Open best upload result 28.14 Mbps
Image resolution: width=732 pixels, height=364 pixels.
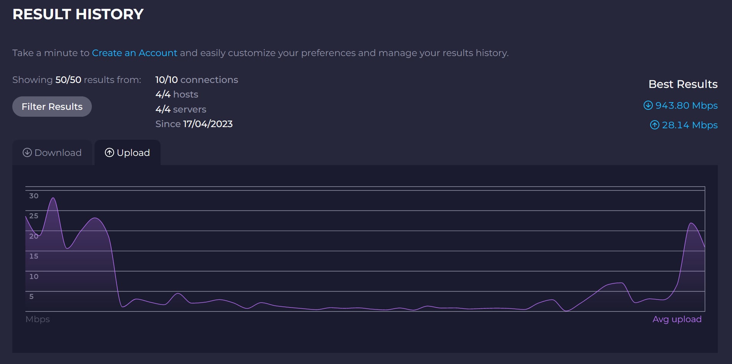tap(689, 125)
